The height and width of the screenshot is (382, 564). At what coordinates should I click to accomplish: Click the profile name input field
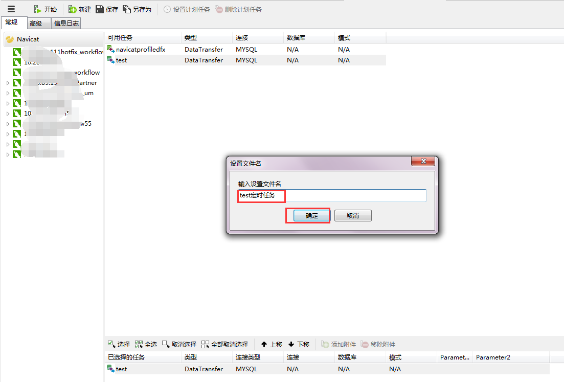[332, 196]
